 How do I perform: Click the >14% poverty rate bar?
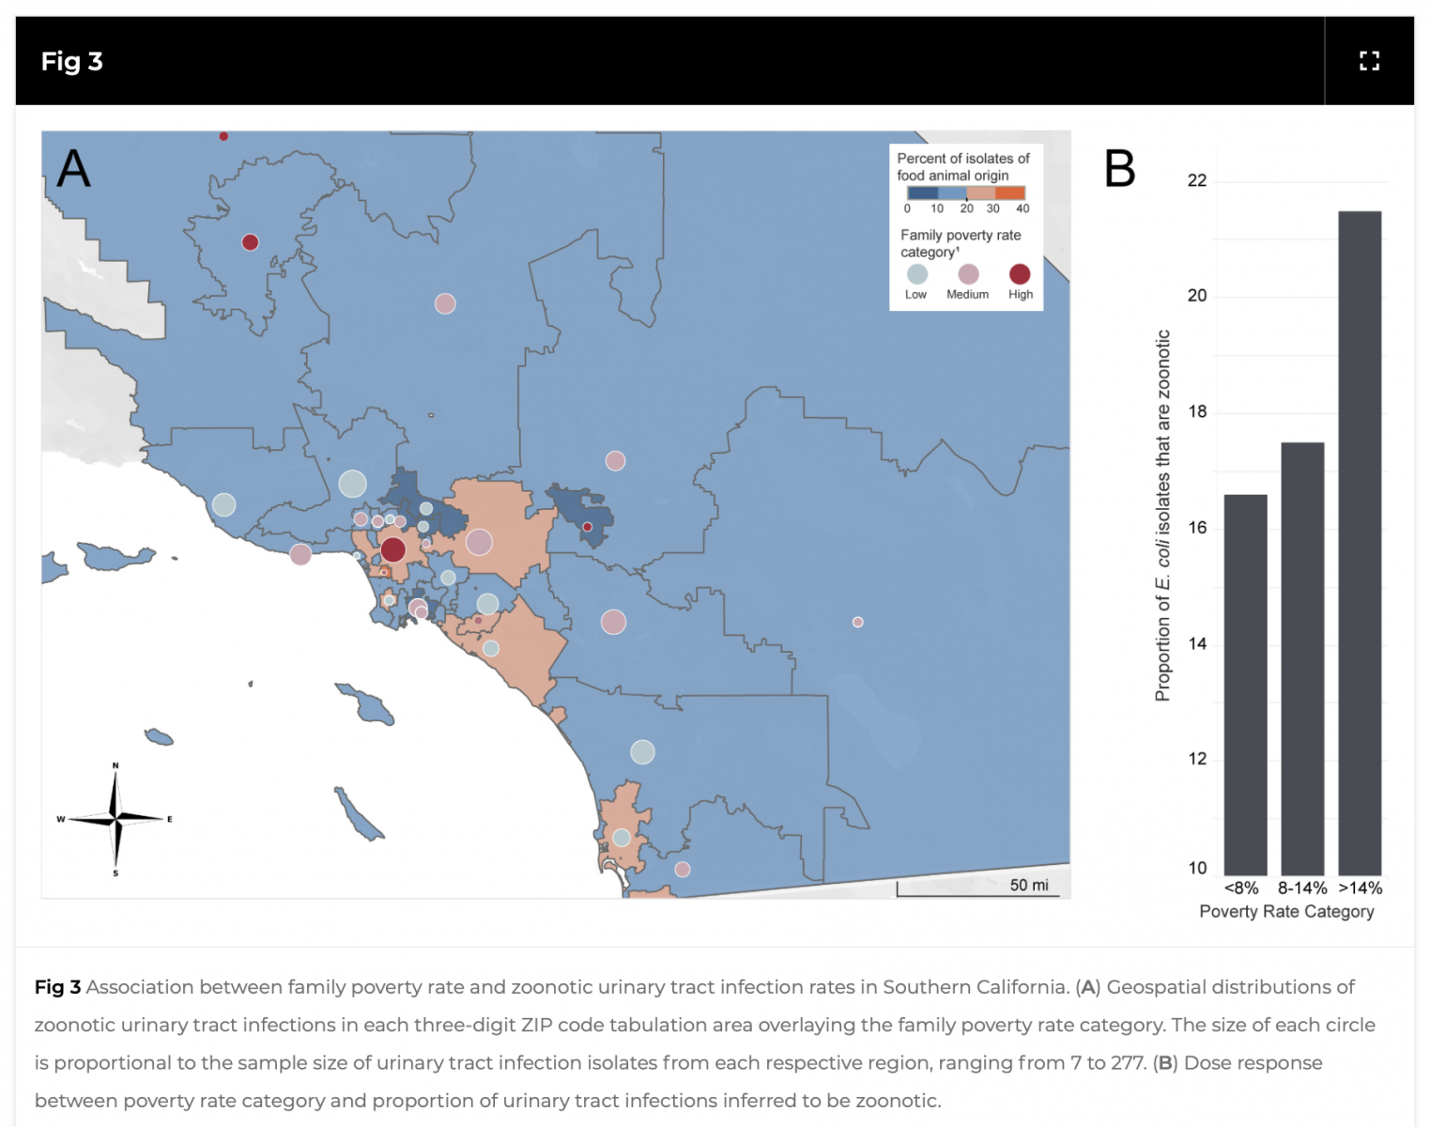point(1360,543)
